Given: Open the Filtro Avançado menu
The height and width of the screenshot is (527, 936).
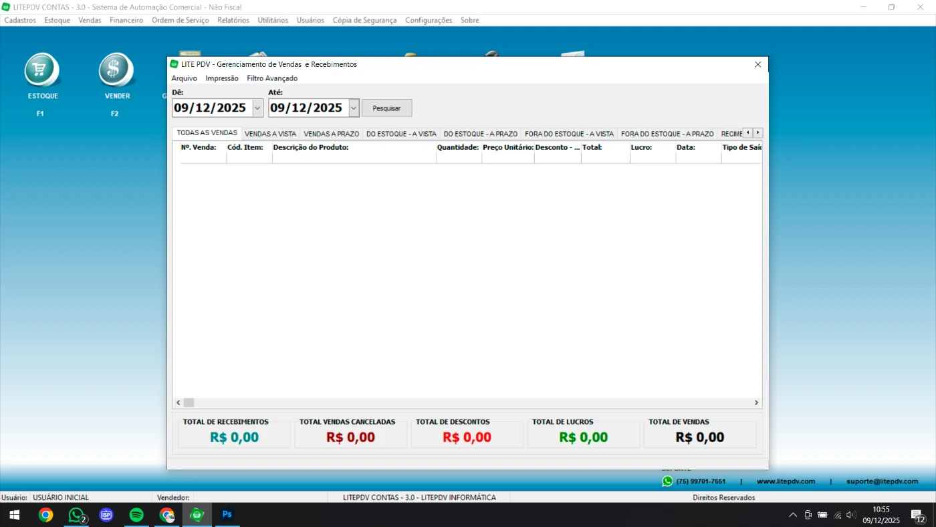Looking at the screenshot, I should point(272,78).
